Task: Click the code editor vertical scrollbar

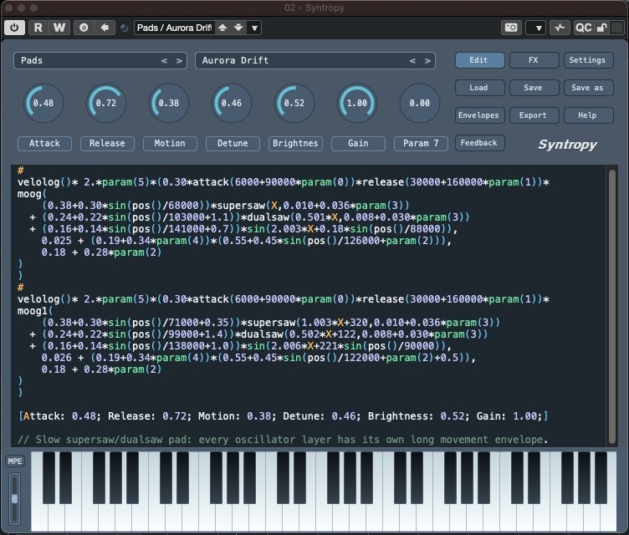Action: tap(612, 307)
